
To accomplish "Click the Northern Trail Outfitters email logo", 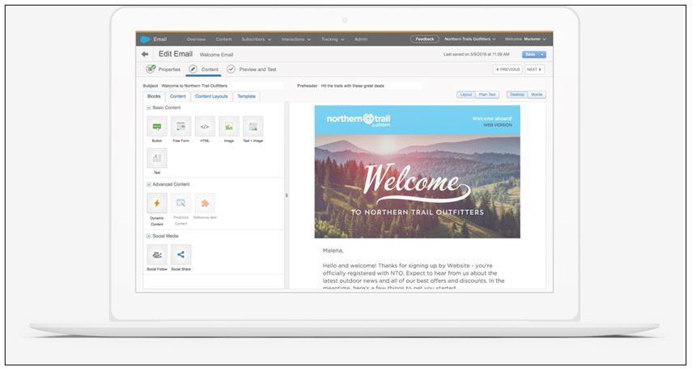I will (359, 120).
